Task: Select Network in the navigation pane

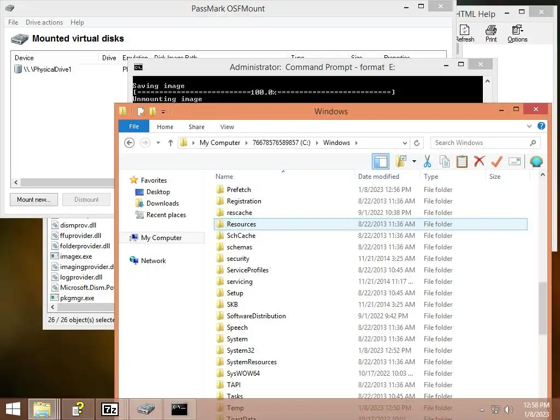Action: [153, 261]
